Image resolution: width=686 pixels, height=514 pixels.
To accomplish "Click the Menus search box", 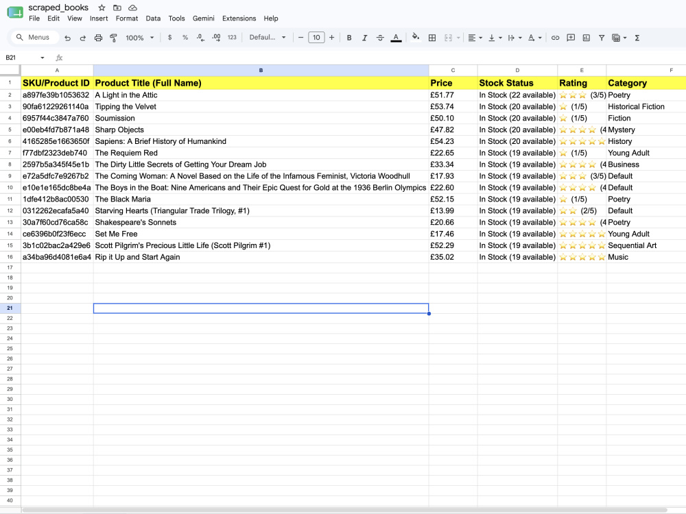I will pos(34,37).
